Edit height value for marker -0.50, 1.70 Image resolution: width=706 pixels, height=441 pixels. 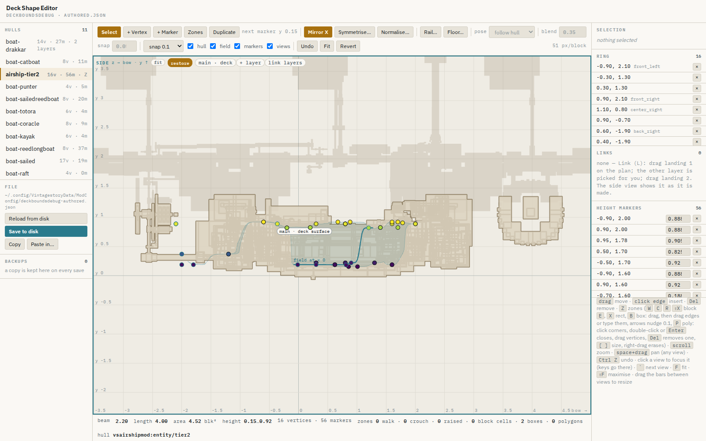(x=678, y=263)
